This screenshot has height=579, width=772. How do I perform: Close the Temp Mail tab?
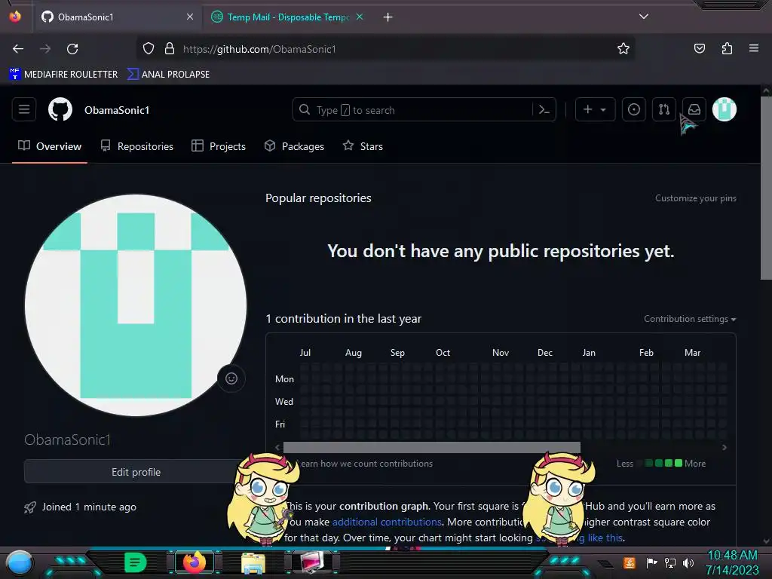[360, 17]
